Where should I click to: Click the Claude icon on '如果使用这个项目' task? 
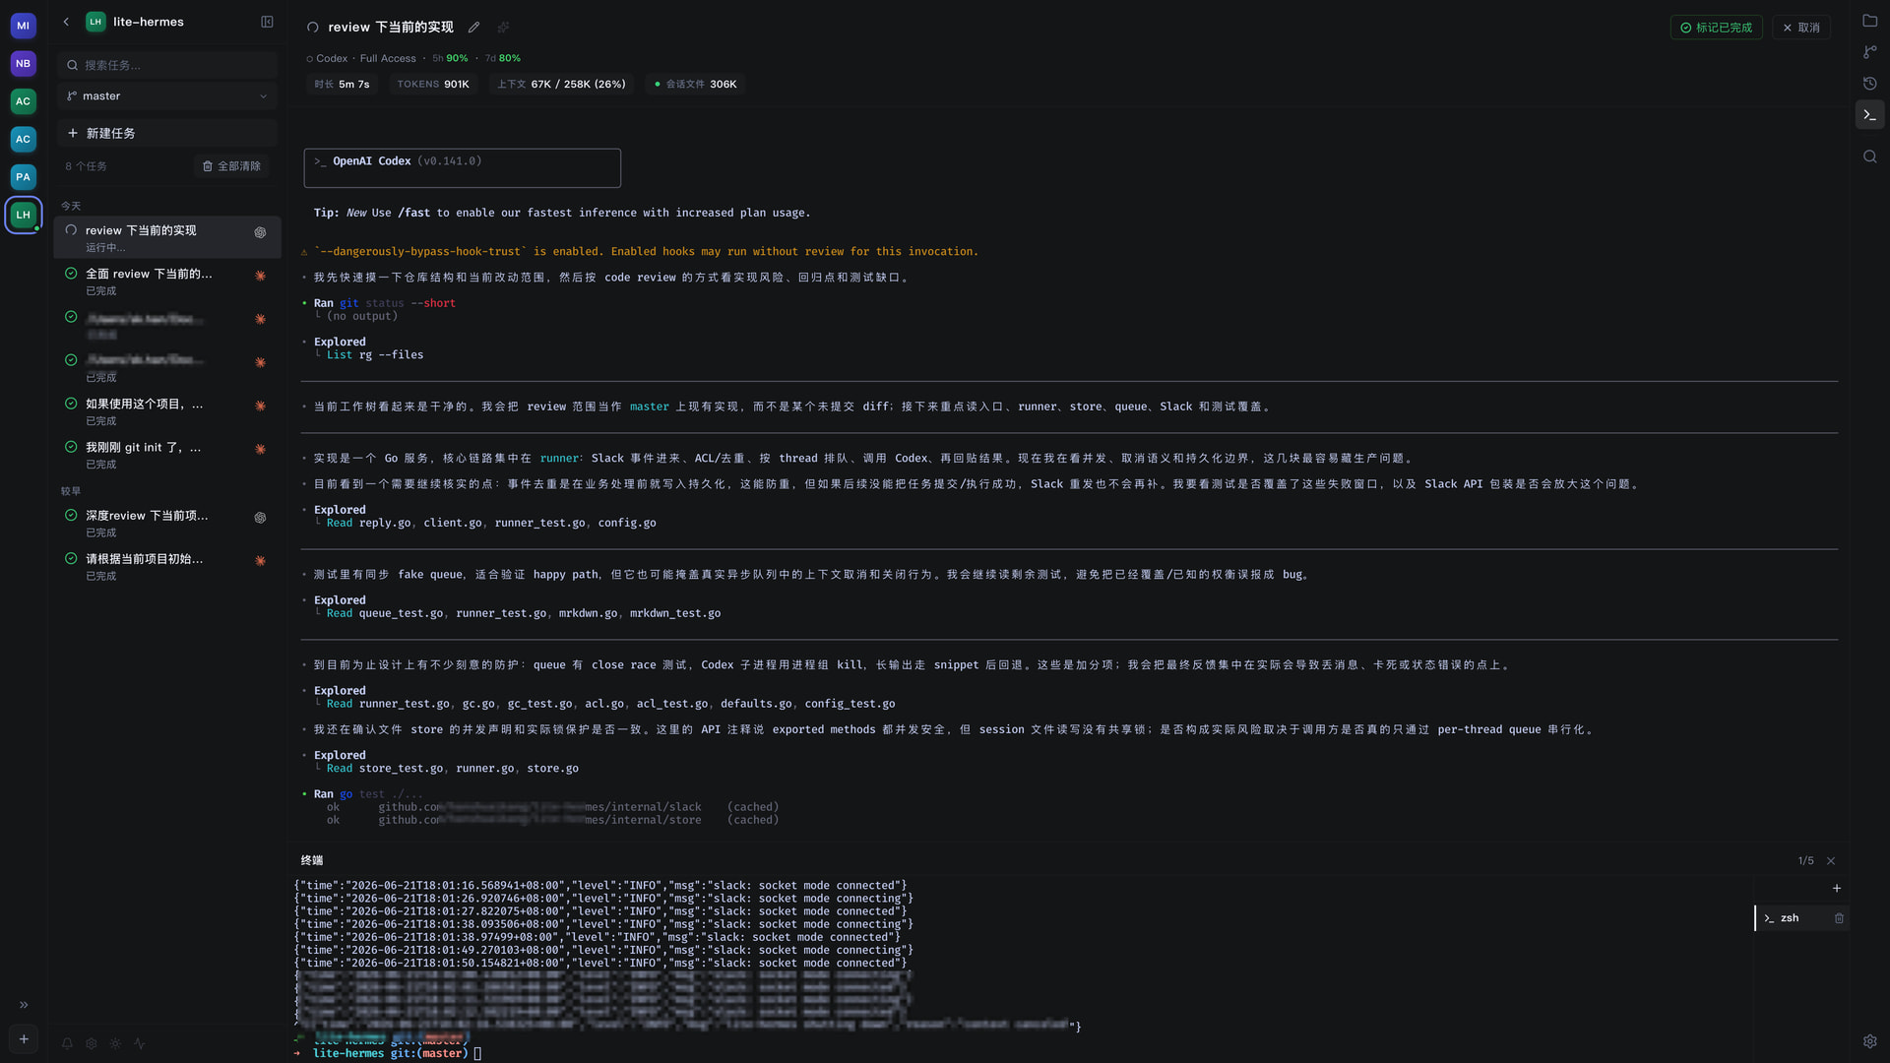click(x=260, y=406)
